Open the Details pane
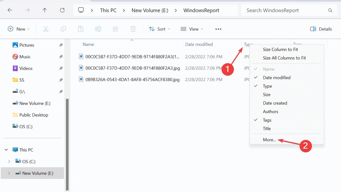 [321, 29]
